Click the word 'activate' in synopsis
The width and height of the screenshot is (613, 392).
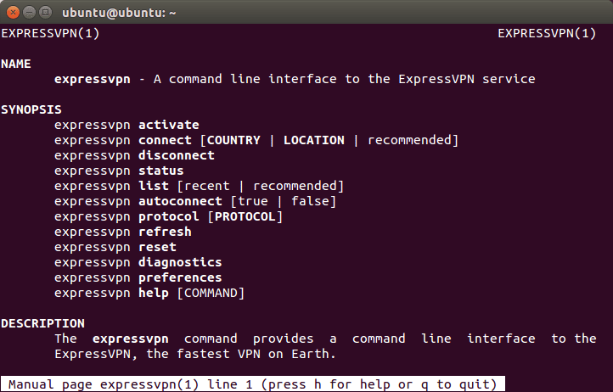[168, 125]
